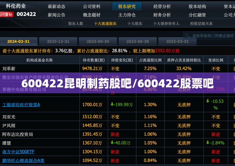
Task: Click the green arrow beside -2.84%
Action: tap(208, 142)
